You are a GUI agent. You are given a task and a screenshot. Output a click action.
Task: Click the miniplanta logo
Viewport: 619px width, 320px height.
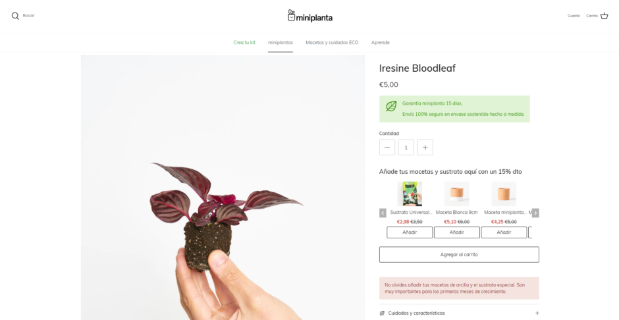point(310,16)
